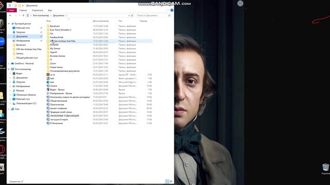Click the Локальный диск (C:) drive icon
Viewport: 330px width, 185px height.
pyautogui.click(x=14, y=103)
